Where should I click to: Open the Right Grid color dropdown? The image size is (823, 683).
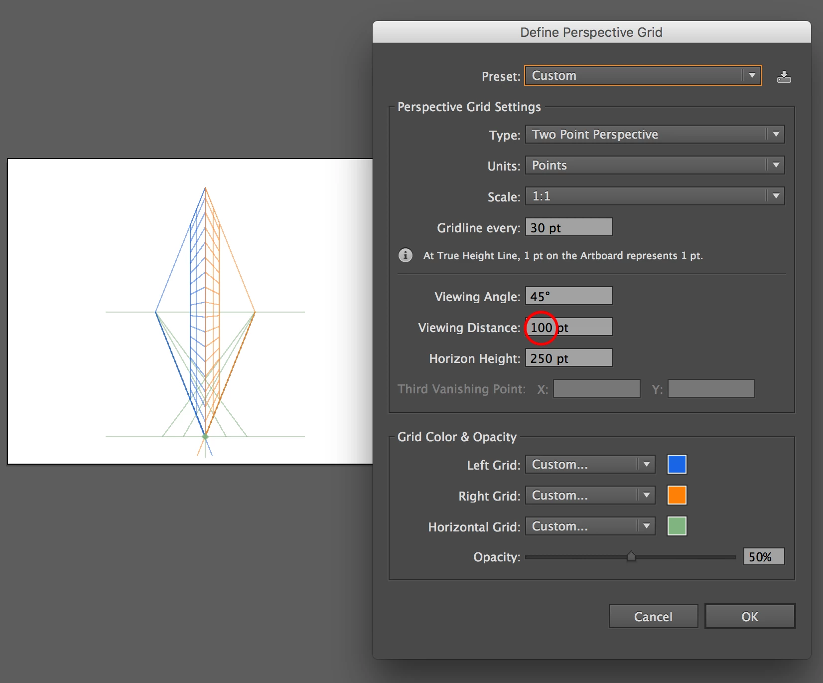point(590,495)
